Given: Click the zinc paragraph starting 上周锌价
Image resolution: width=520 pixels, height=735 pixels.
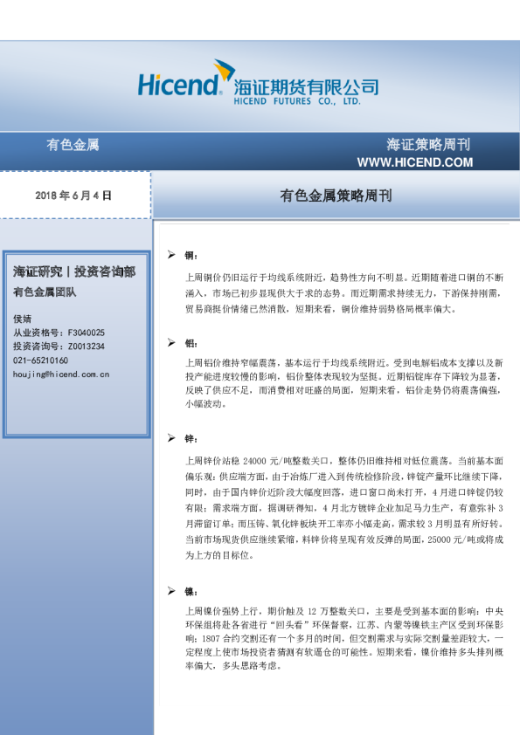Looking at the screenshot, I should click(344, 508).
